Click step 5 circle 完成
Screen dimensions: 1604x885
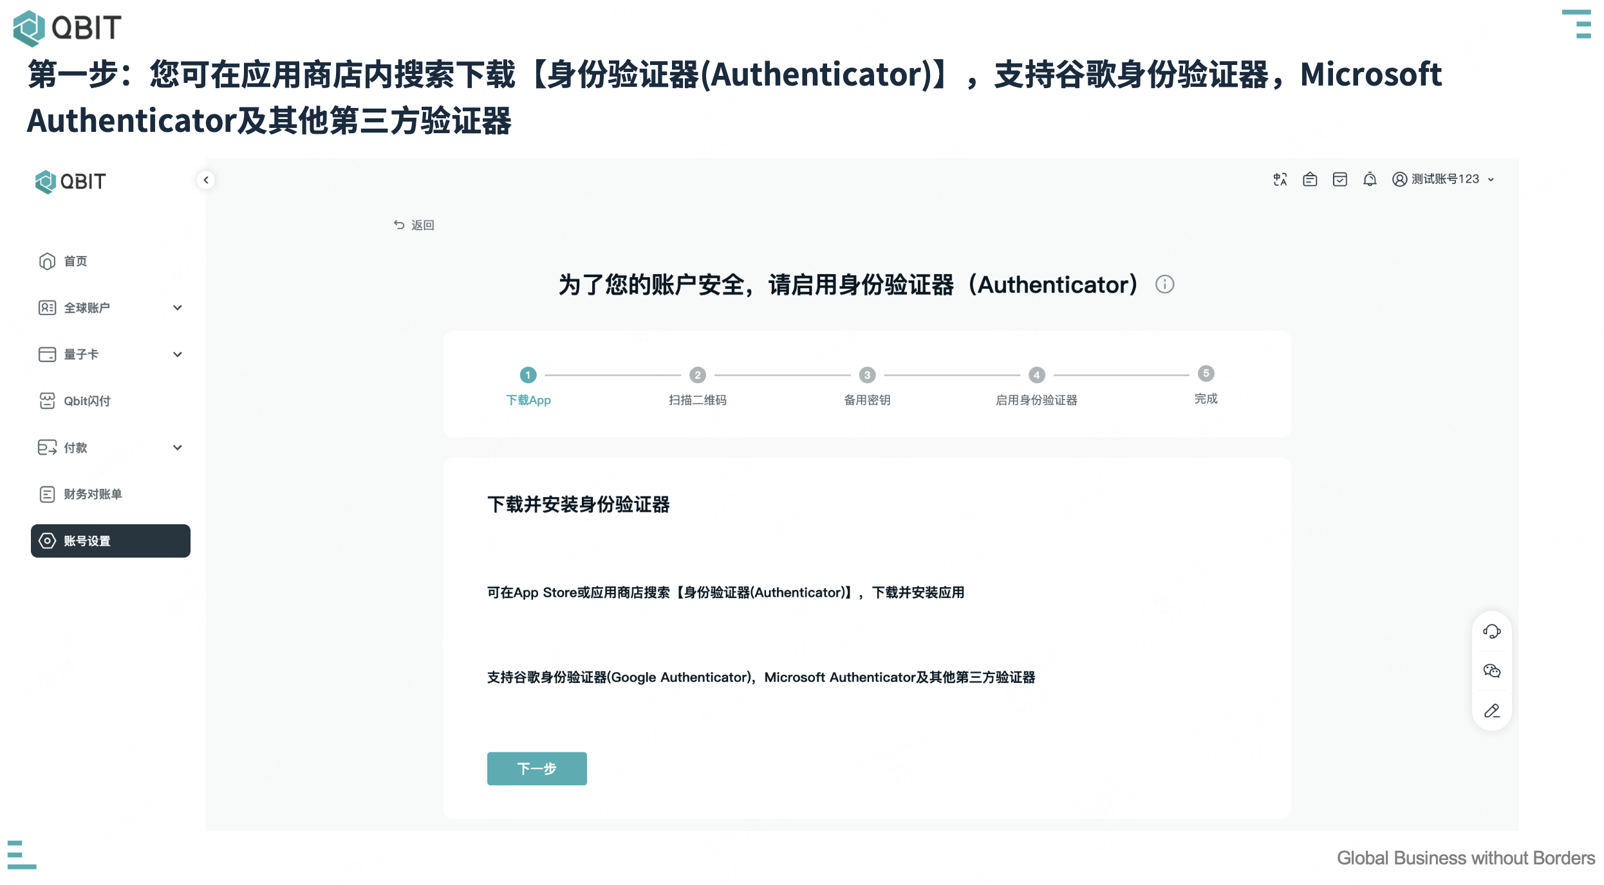click(1206, 374)
